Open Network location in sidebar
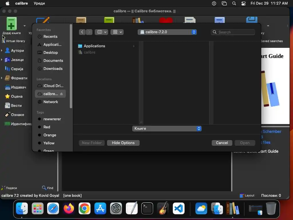Image resolution: width=293 pixels, height=220 pixels. [x=50, y=102]
